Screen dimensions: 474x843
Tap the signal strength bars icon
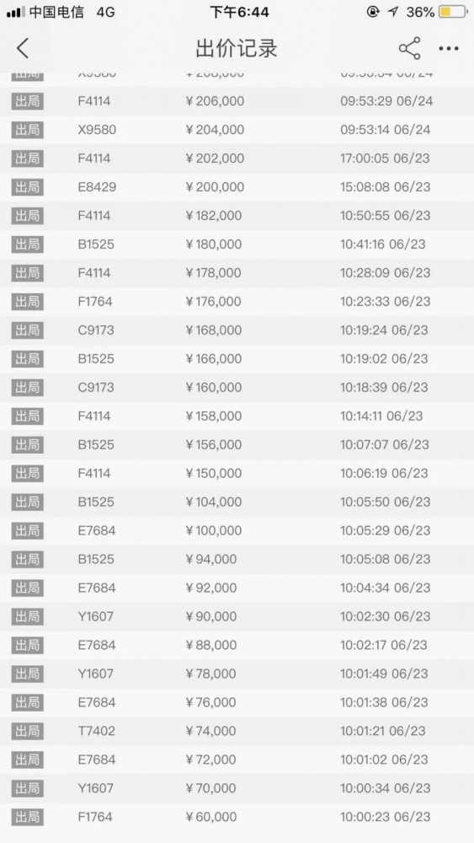tap(15, 12)
